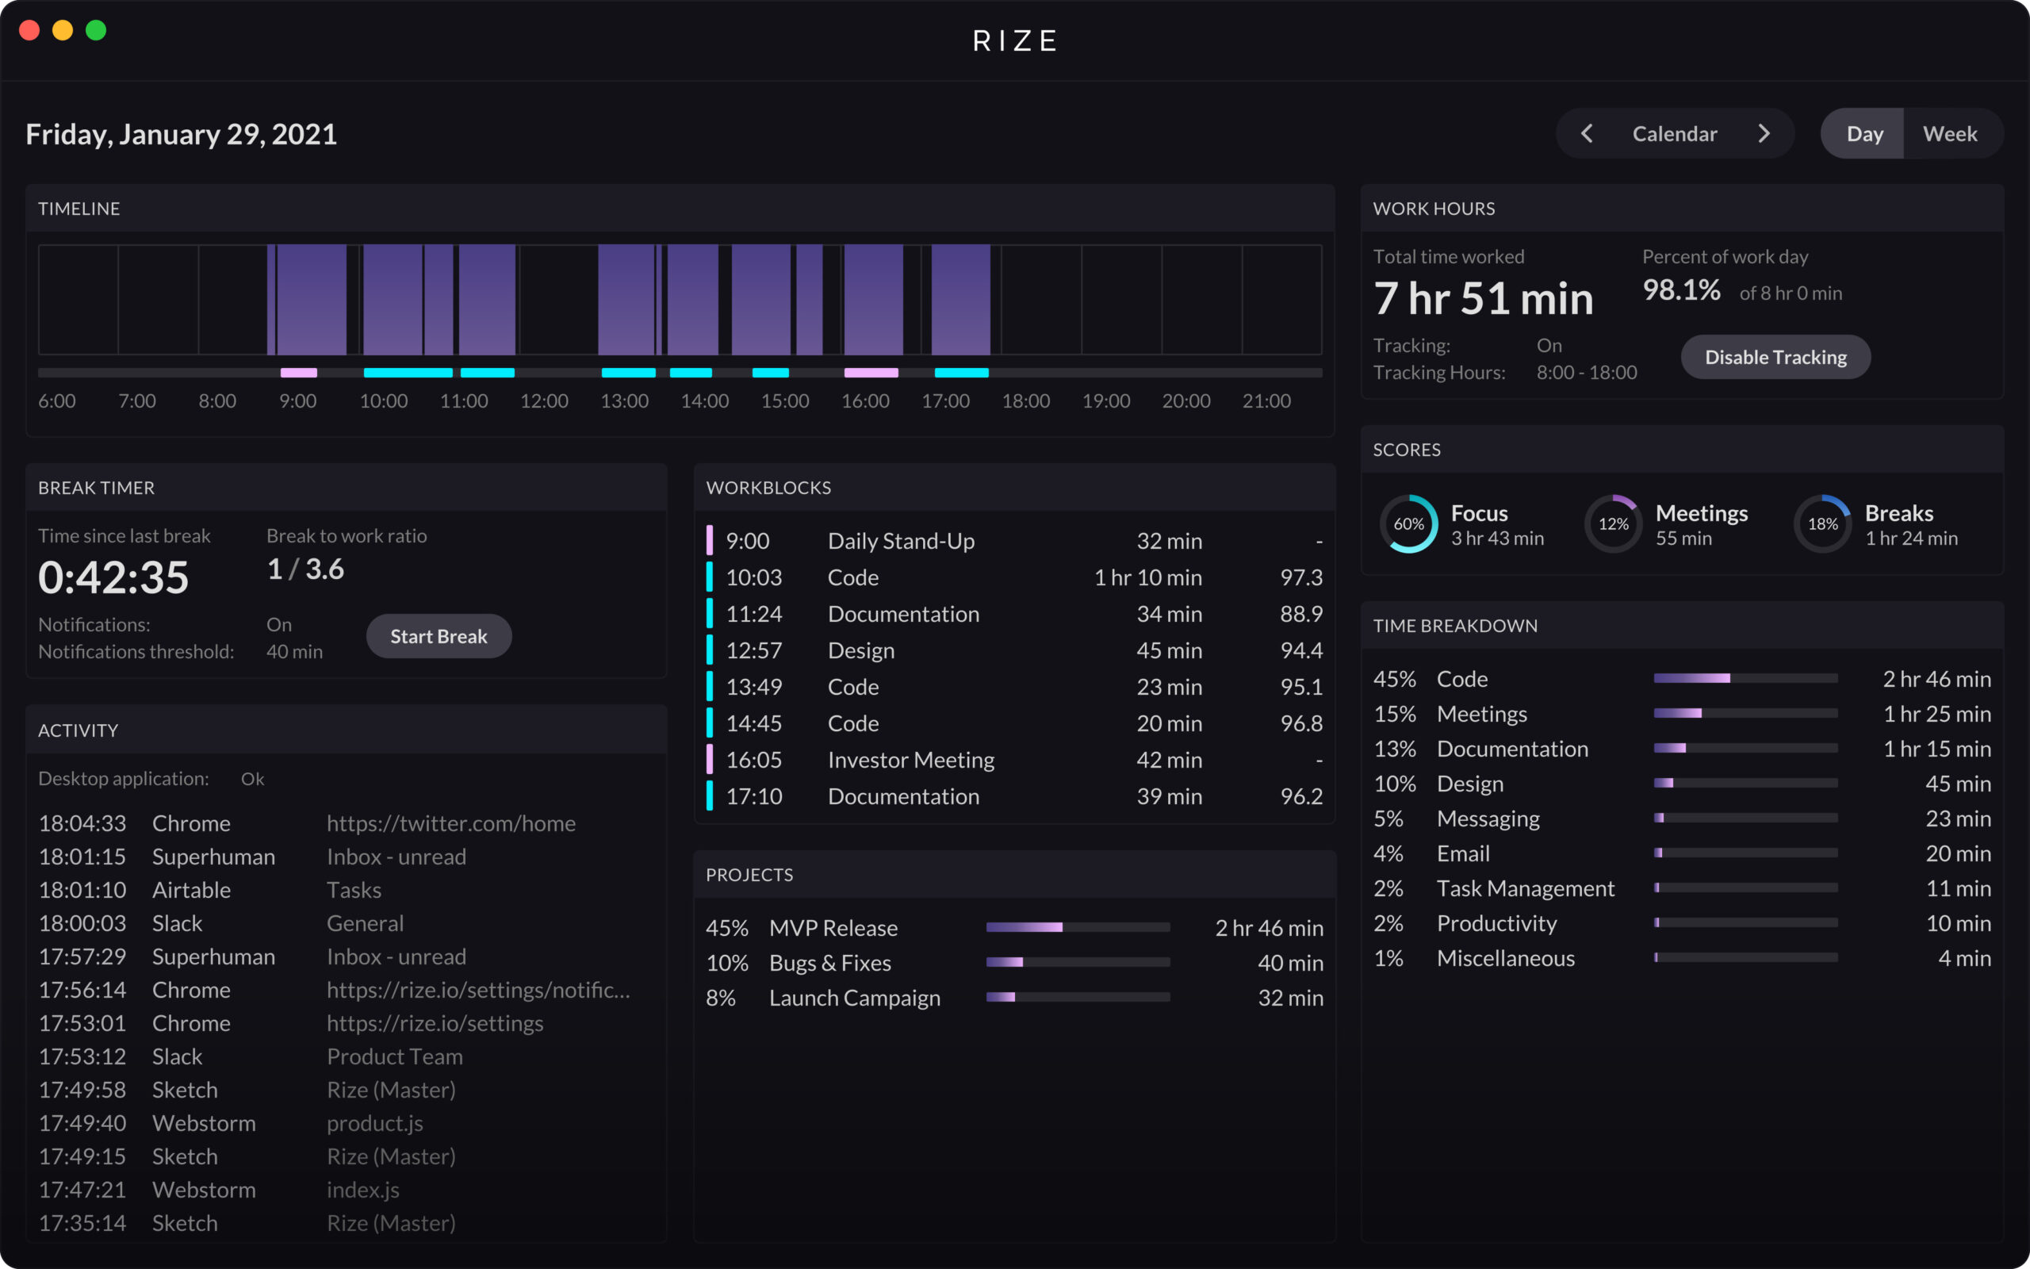Screen dimensions: 2030x1269
Task: Click the Code progress bar in Time Breakdown
Action: [1745, 678]
